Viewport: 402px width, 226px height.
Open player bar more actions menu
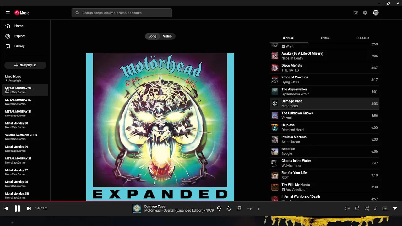coord(259,208)
